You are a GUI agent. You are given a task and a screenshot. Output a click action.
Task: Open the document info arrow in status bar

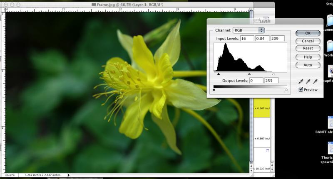69,175
